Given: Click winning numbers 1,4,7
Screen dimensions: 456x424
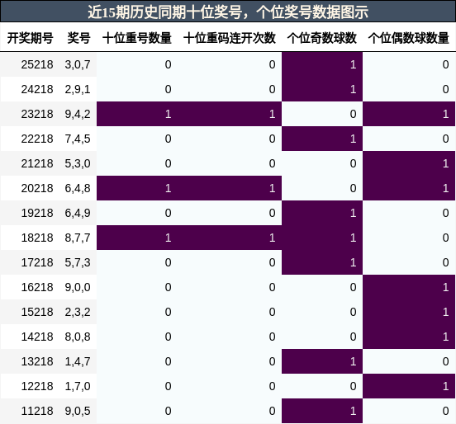Looking at the screenshot, I should (x=78, y=361).
